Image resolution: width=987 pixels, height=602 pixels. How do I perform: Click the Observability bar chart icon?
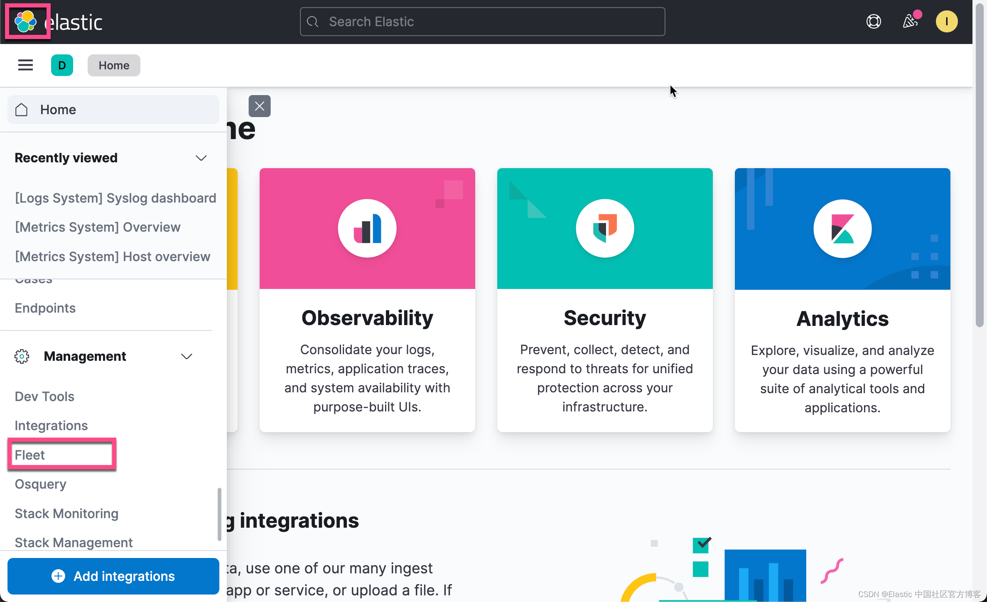[x=367, y=228]
